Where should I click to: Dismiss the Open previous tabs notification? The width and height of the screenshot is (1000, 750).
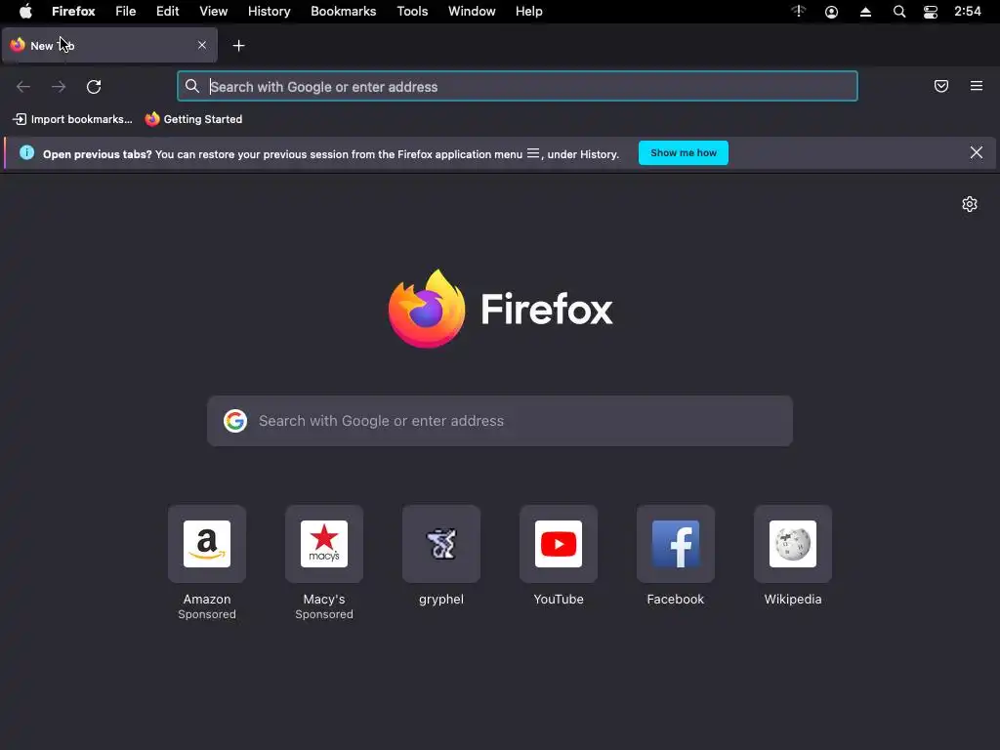tap(977, 153)
